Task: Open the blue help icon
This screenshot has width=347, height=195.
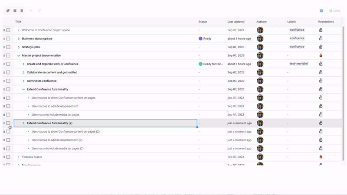Action: click(321, 10)
